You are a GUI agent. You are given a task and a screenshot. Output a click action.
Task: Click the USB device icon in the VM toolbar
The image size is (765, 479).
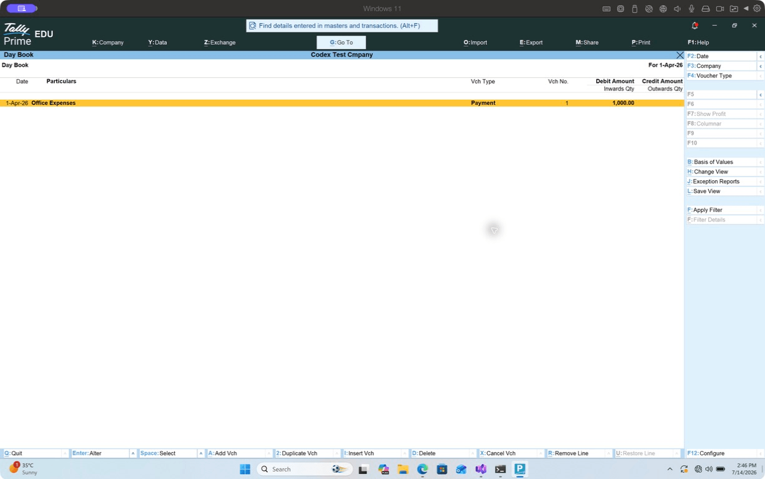coord(634,9)
